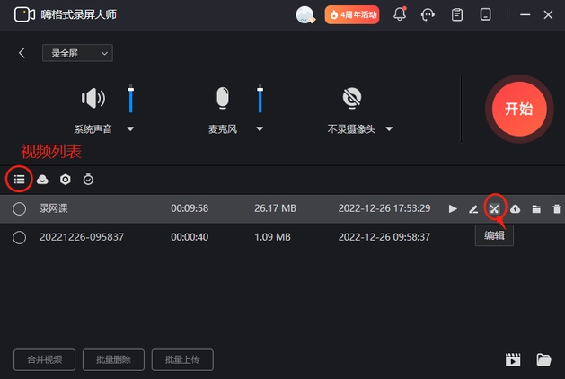Toggle the 系统声音 speaker icon
Image resolution: width=565 pixels, height=379 pixels.
coord(93,98)
